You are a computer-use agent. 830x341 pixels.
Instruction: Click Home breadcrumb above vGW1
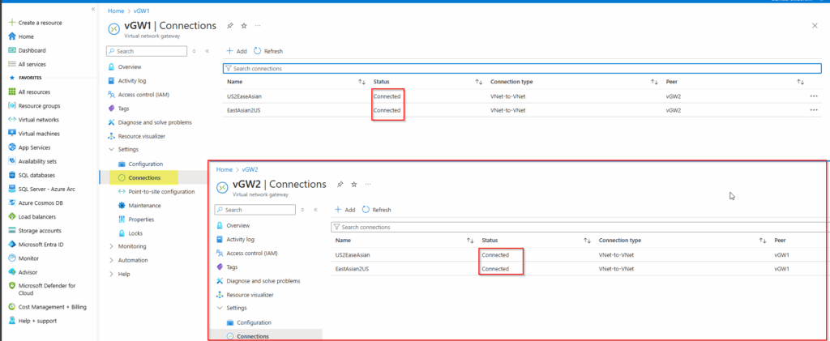pyautogui.click(x=116, y=11)
